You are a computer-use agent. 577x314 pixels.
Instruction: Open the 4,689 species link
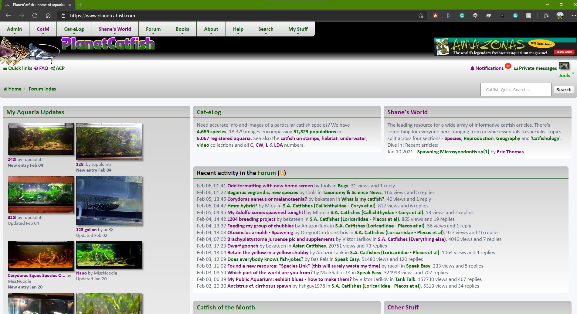[x=212, y=131]
